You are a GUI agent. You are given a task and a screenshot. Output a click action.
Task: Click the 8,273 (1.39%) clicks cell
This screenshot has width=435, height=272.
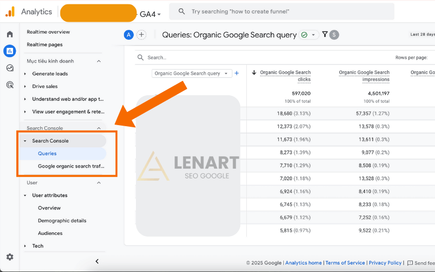pyautogui.click(x=295, y=152)
